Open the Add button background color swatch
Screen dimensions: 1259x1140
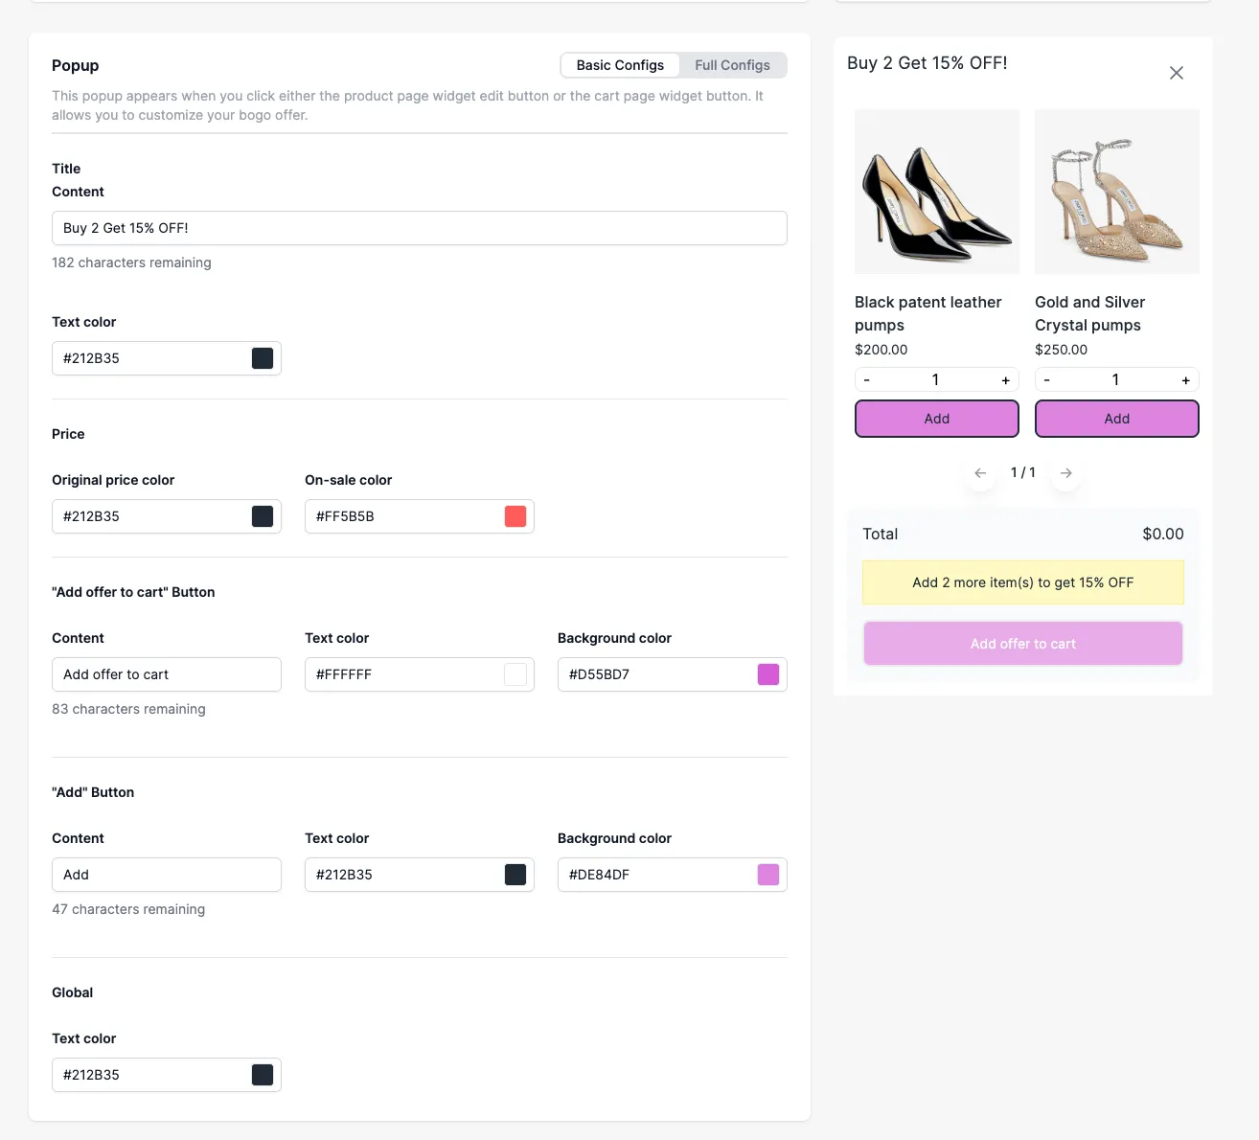[768, 875]
